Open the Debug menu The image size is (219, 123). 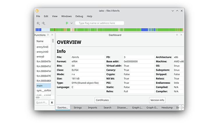[79, 16]
